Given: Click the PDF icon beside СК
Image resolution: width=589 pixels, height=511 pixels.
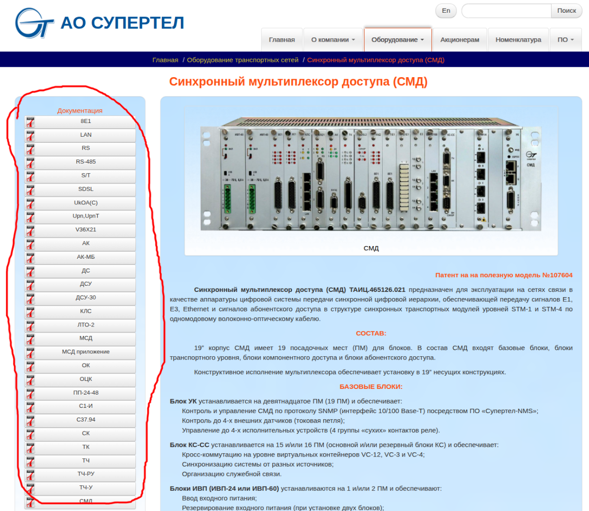Looking at the screenshot, I should [x=30, y=434].
